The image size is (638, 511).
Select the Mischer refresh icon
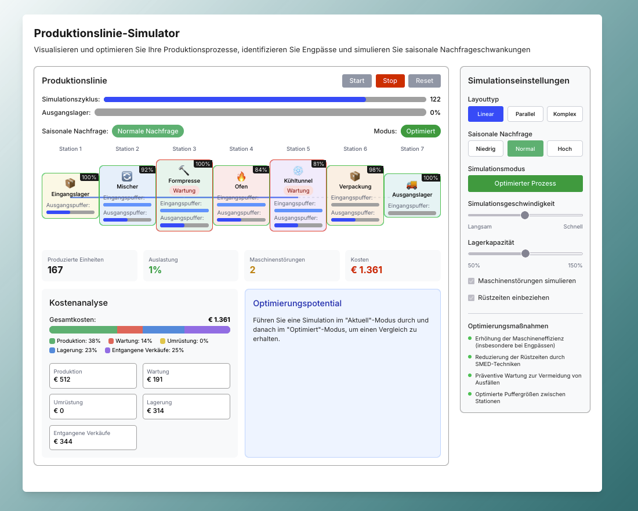coord(127,176)
